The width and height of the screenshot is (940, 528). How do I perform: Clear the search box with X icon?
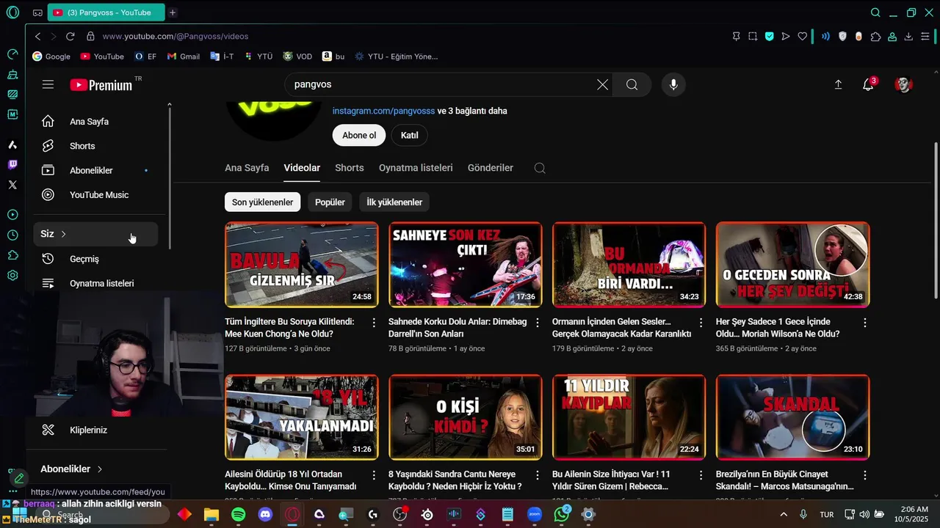(602, 84)
